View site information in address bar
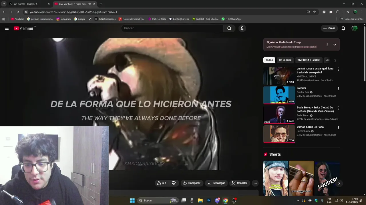 tap(26, 12)
